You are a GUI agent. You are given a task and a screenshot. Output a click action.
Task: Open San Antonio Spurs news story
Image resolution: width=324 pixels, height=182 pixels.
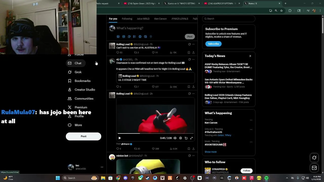(229, 83)
